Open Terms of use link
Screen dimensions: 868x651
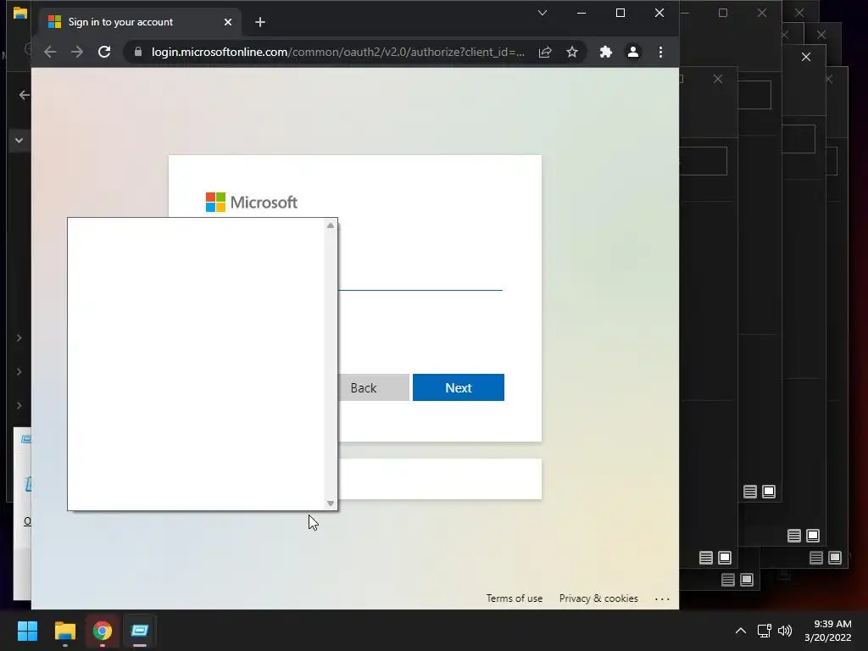click(515, 598)
